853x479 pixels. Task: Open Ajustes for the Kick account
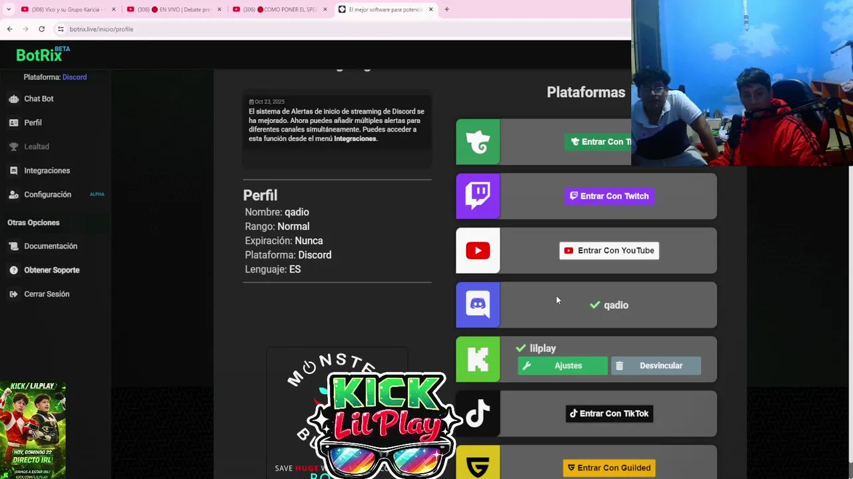point(562,366)
